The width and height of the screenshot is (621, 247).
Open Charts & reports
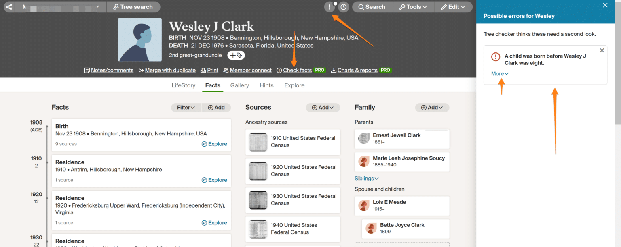pyautogui.click(x=357, y=70)
